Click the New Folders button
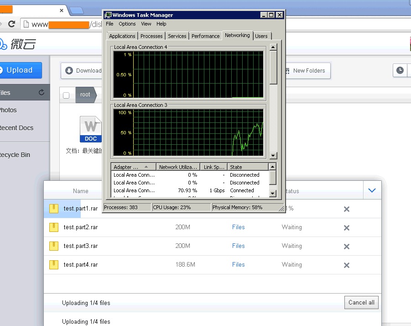The image size is (411, 326). 308,71
